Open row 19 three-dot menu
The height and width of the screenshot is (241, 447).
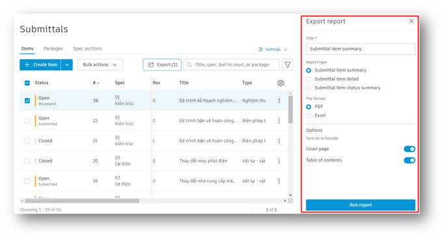(279, 181)
